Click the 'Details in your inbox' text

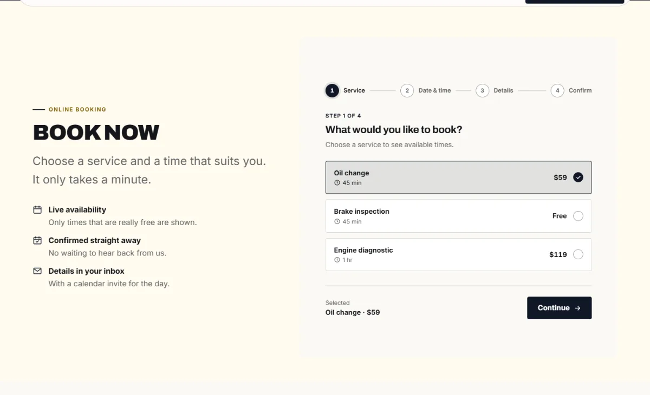(x=86, y=271)
